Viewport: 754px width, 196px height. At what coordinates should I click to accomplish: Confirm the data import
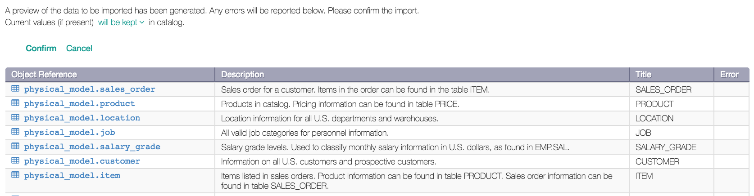point(41,48)
